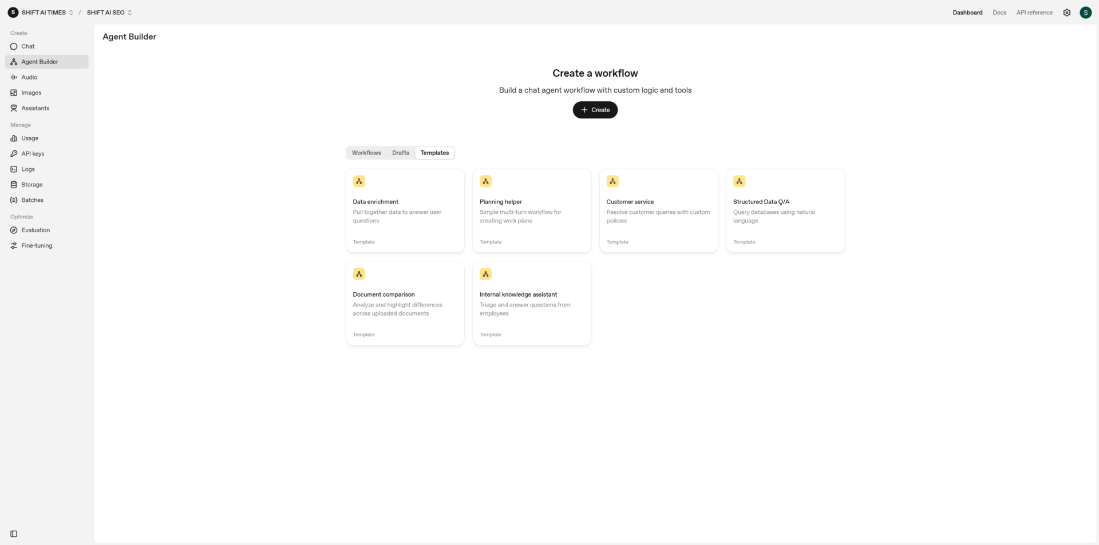Toggle the sidebar with the collapse icon

point(13,533)
